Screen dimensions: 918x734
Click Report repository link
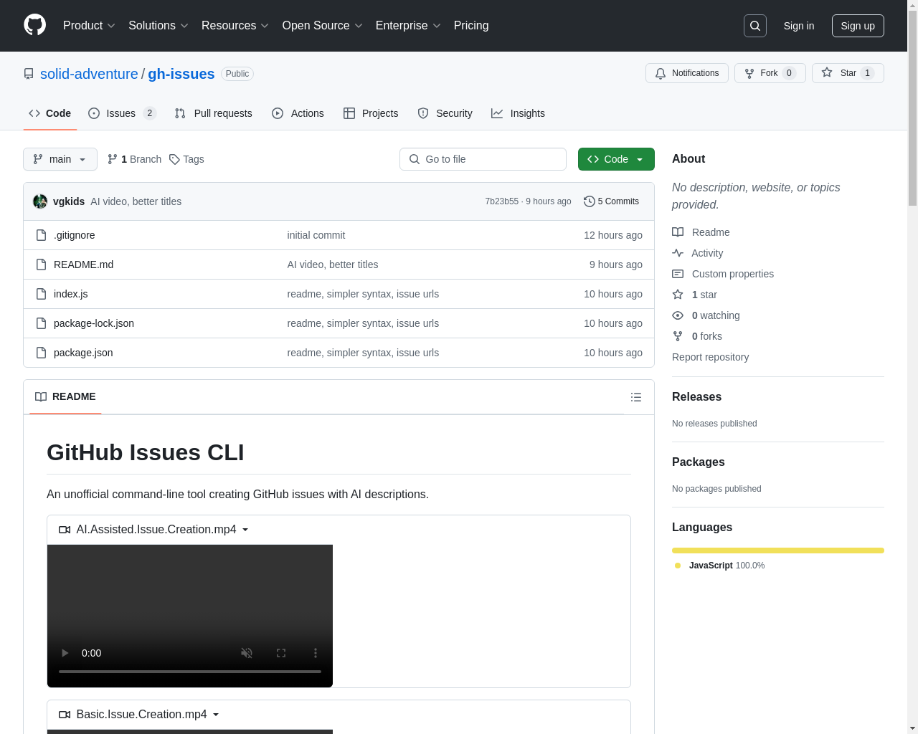[x=710, y=357]
